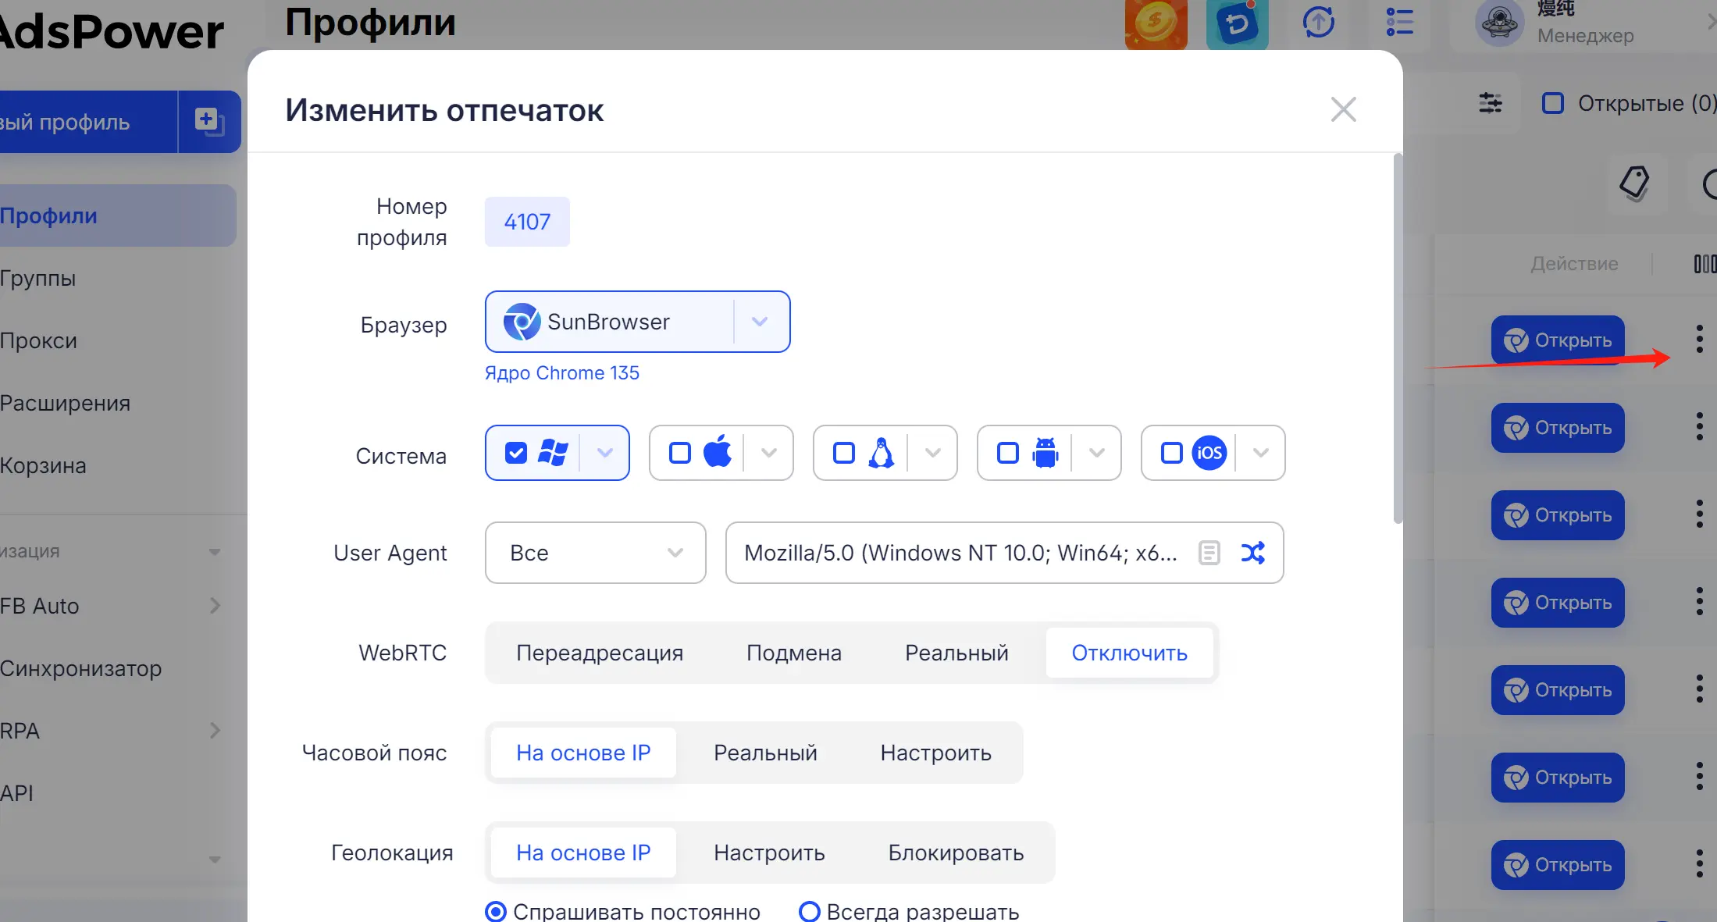The height and width of the screenshot is (922, 1717).
Task: Click the manager avatar icon
Action: coord(1499,23)
